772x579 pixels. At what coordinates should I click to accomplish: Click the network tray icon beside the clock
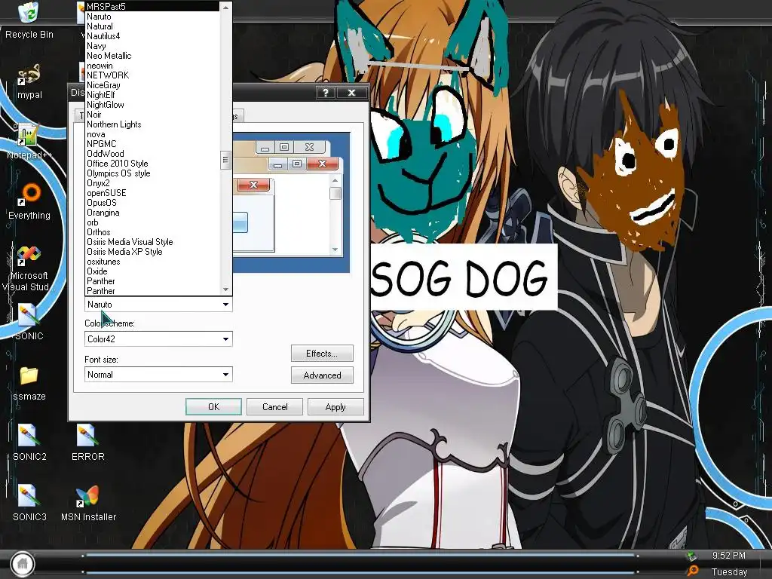tap(692, 556)
